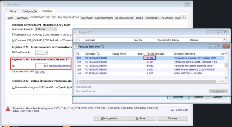Open the Período de Apuração dropdown
The width and height of the screenshot is (232, 127).
point(46,29)
